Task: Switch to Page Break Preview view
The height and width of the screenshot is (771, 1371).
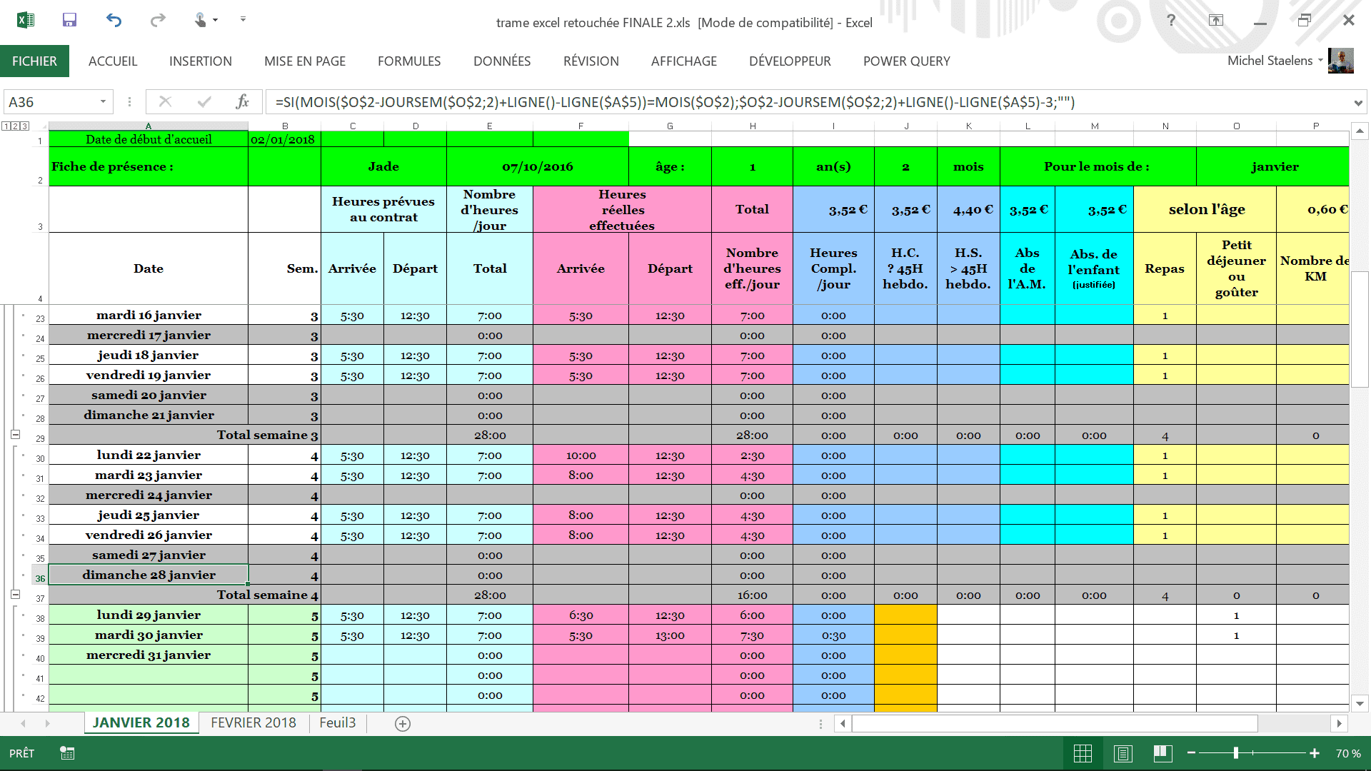Action: coord(1162,753)
